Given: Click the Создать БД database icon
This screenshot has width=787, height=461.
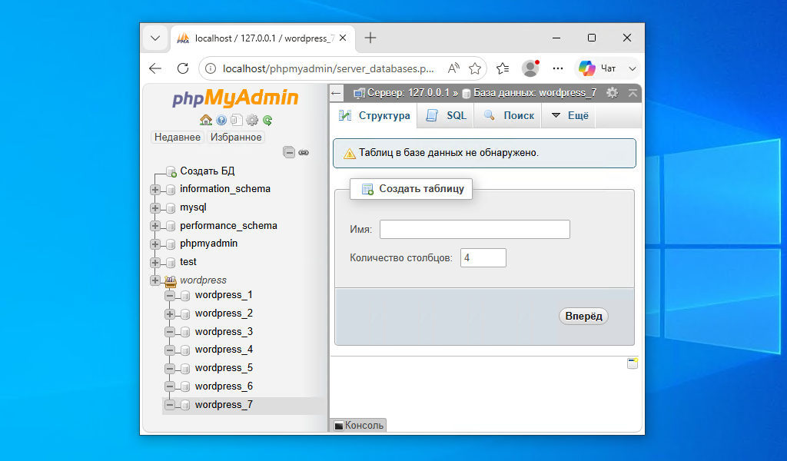Looking at the screenshot, I should pyautogui.click(x=171, y=171).
